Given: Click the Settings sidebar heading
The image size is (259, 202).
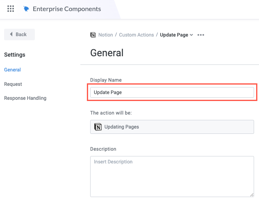Looking at the screenshot, I should pos(14,55).
